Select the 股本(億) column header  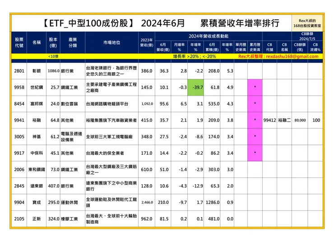coord(53,42)
